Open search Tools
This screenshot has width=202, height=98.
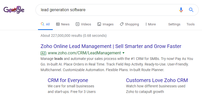coord(191,24)
